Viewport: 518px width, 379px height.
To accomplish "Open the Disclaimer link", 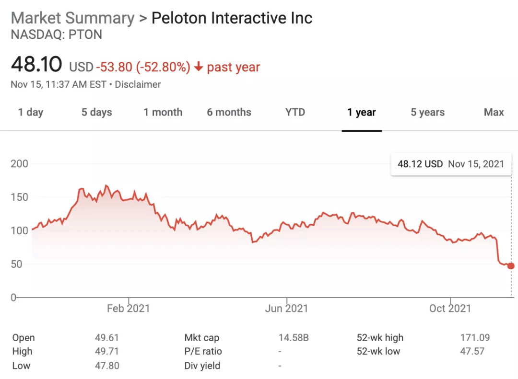I will tap(138, 85).
